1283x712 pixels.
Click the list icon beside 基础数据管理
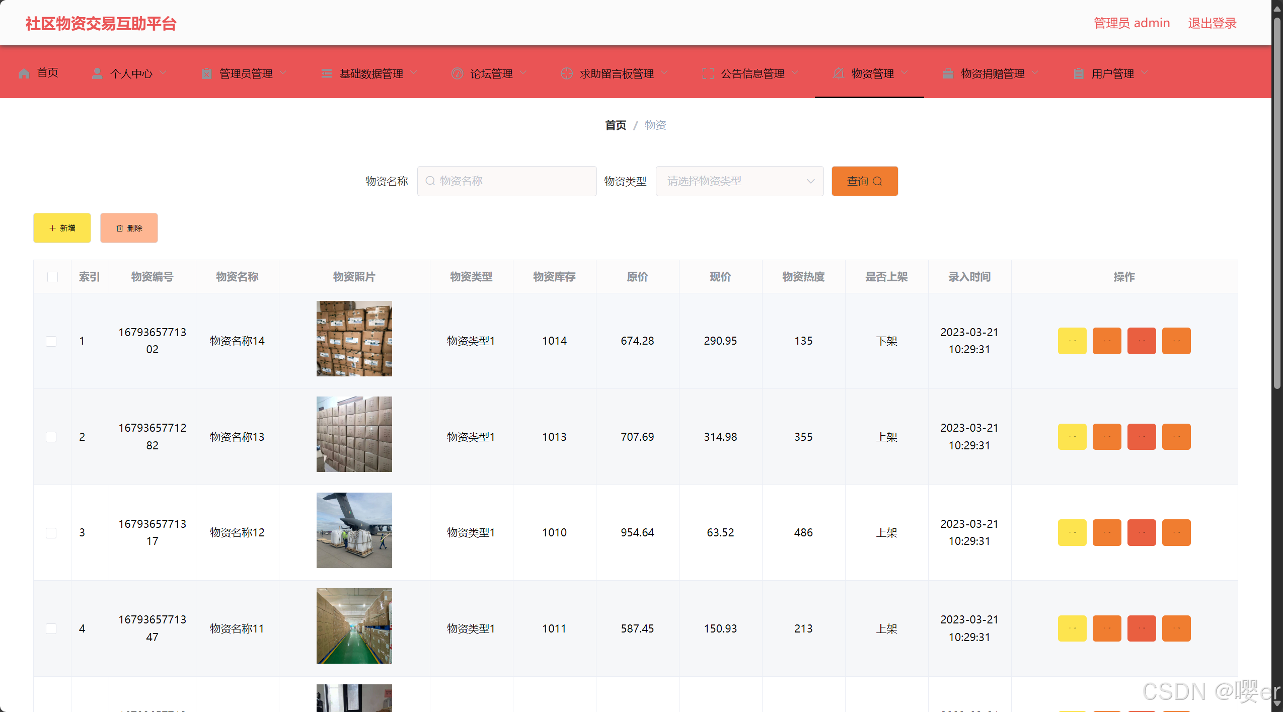click(327, 73)
